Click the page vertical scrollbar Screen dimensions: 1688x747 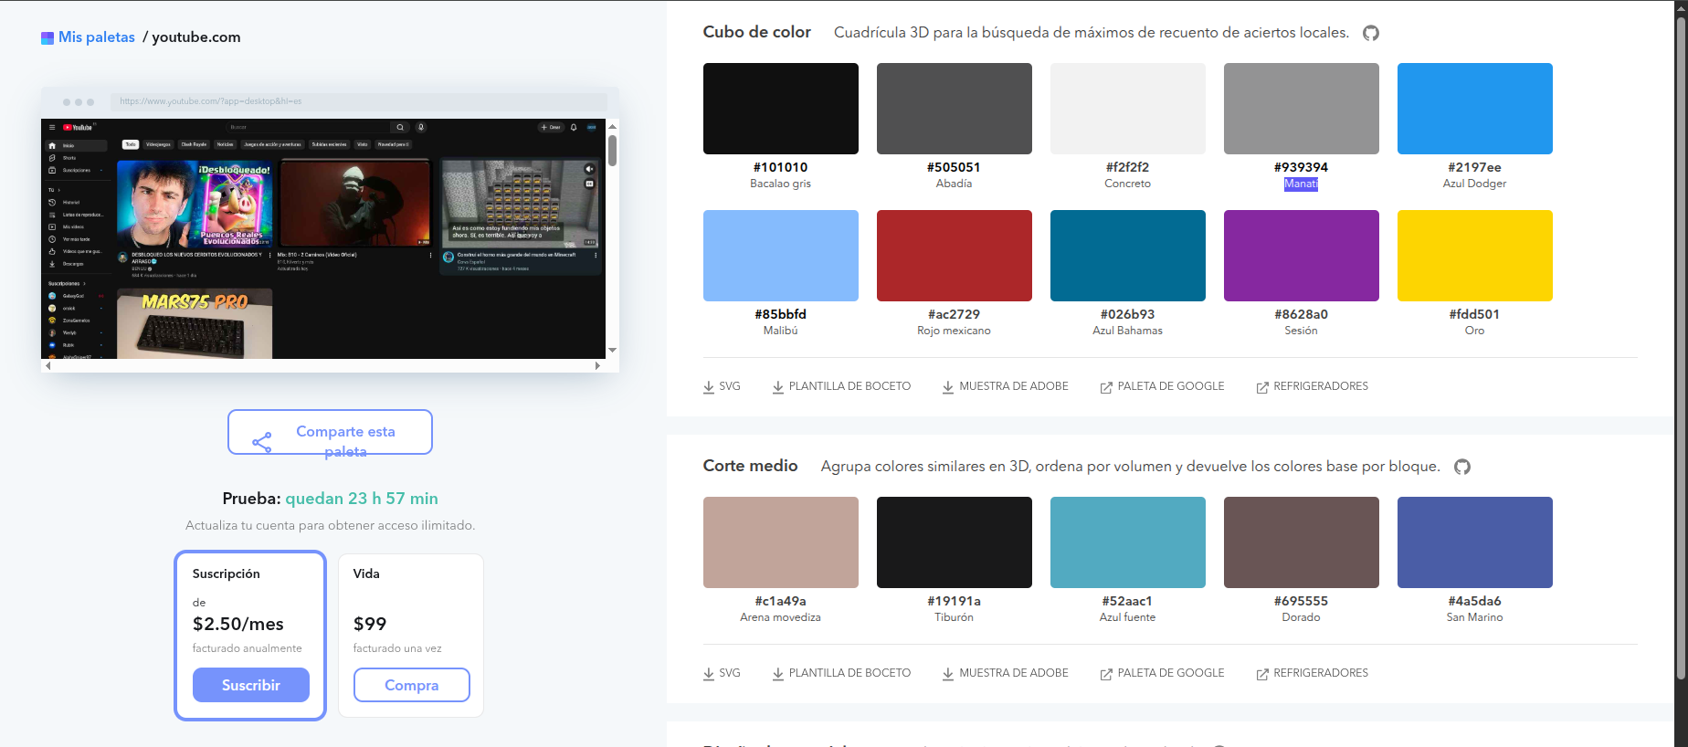pyautogui.click(x=1681, y=347)
